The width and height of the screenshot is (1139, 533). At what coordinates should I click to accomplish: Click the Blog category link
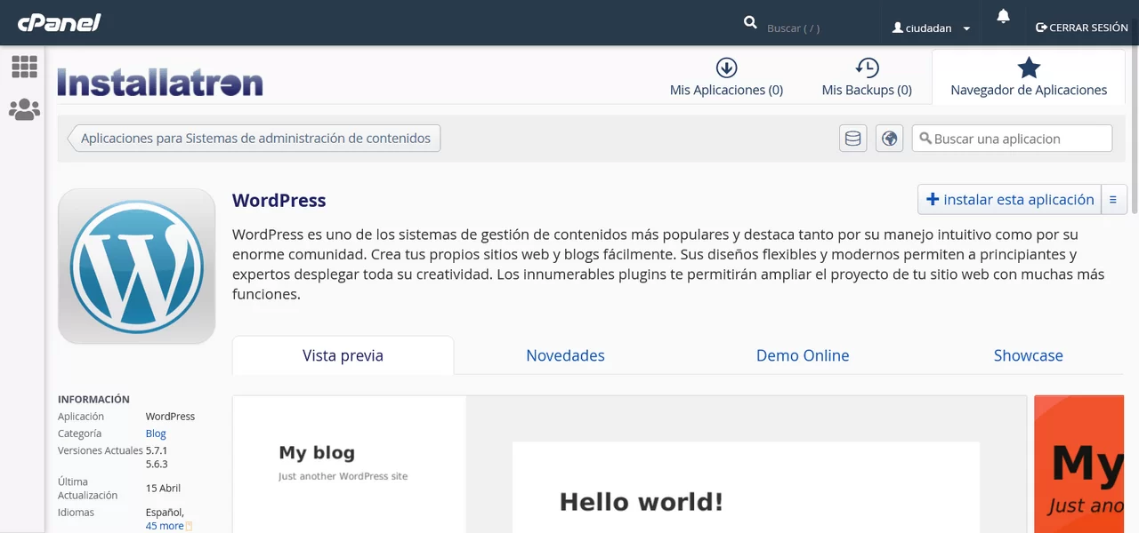coord(156,434)
